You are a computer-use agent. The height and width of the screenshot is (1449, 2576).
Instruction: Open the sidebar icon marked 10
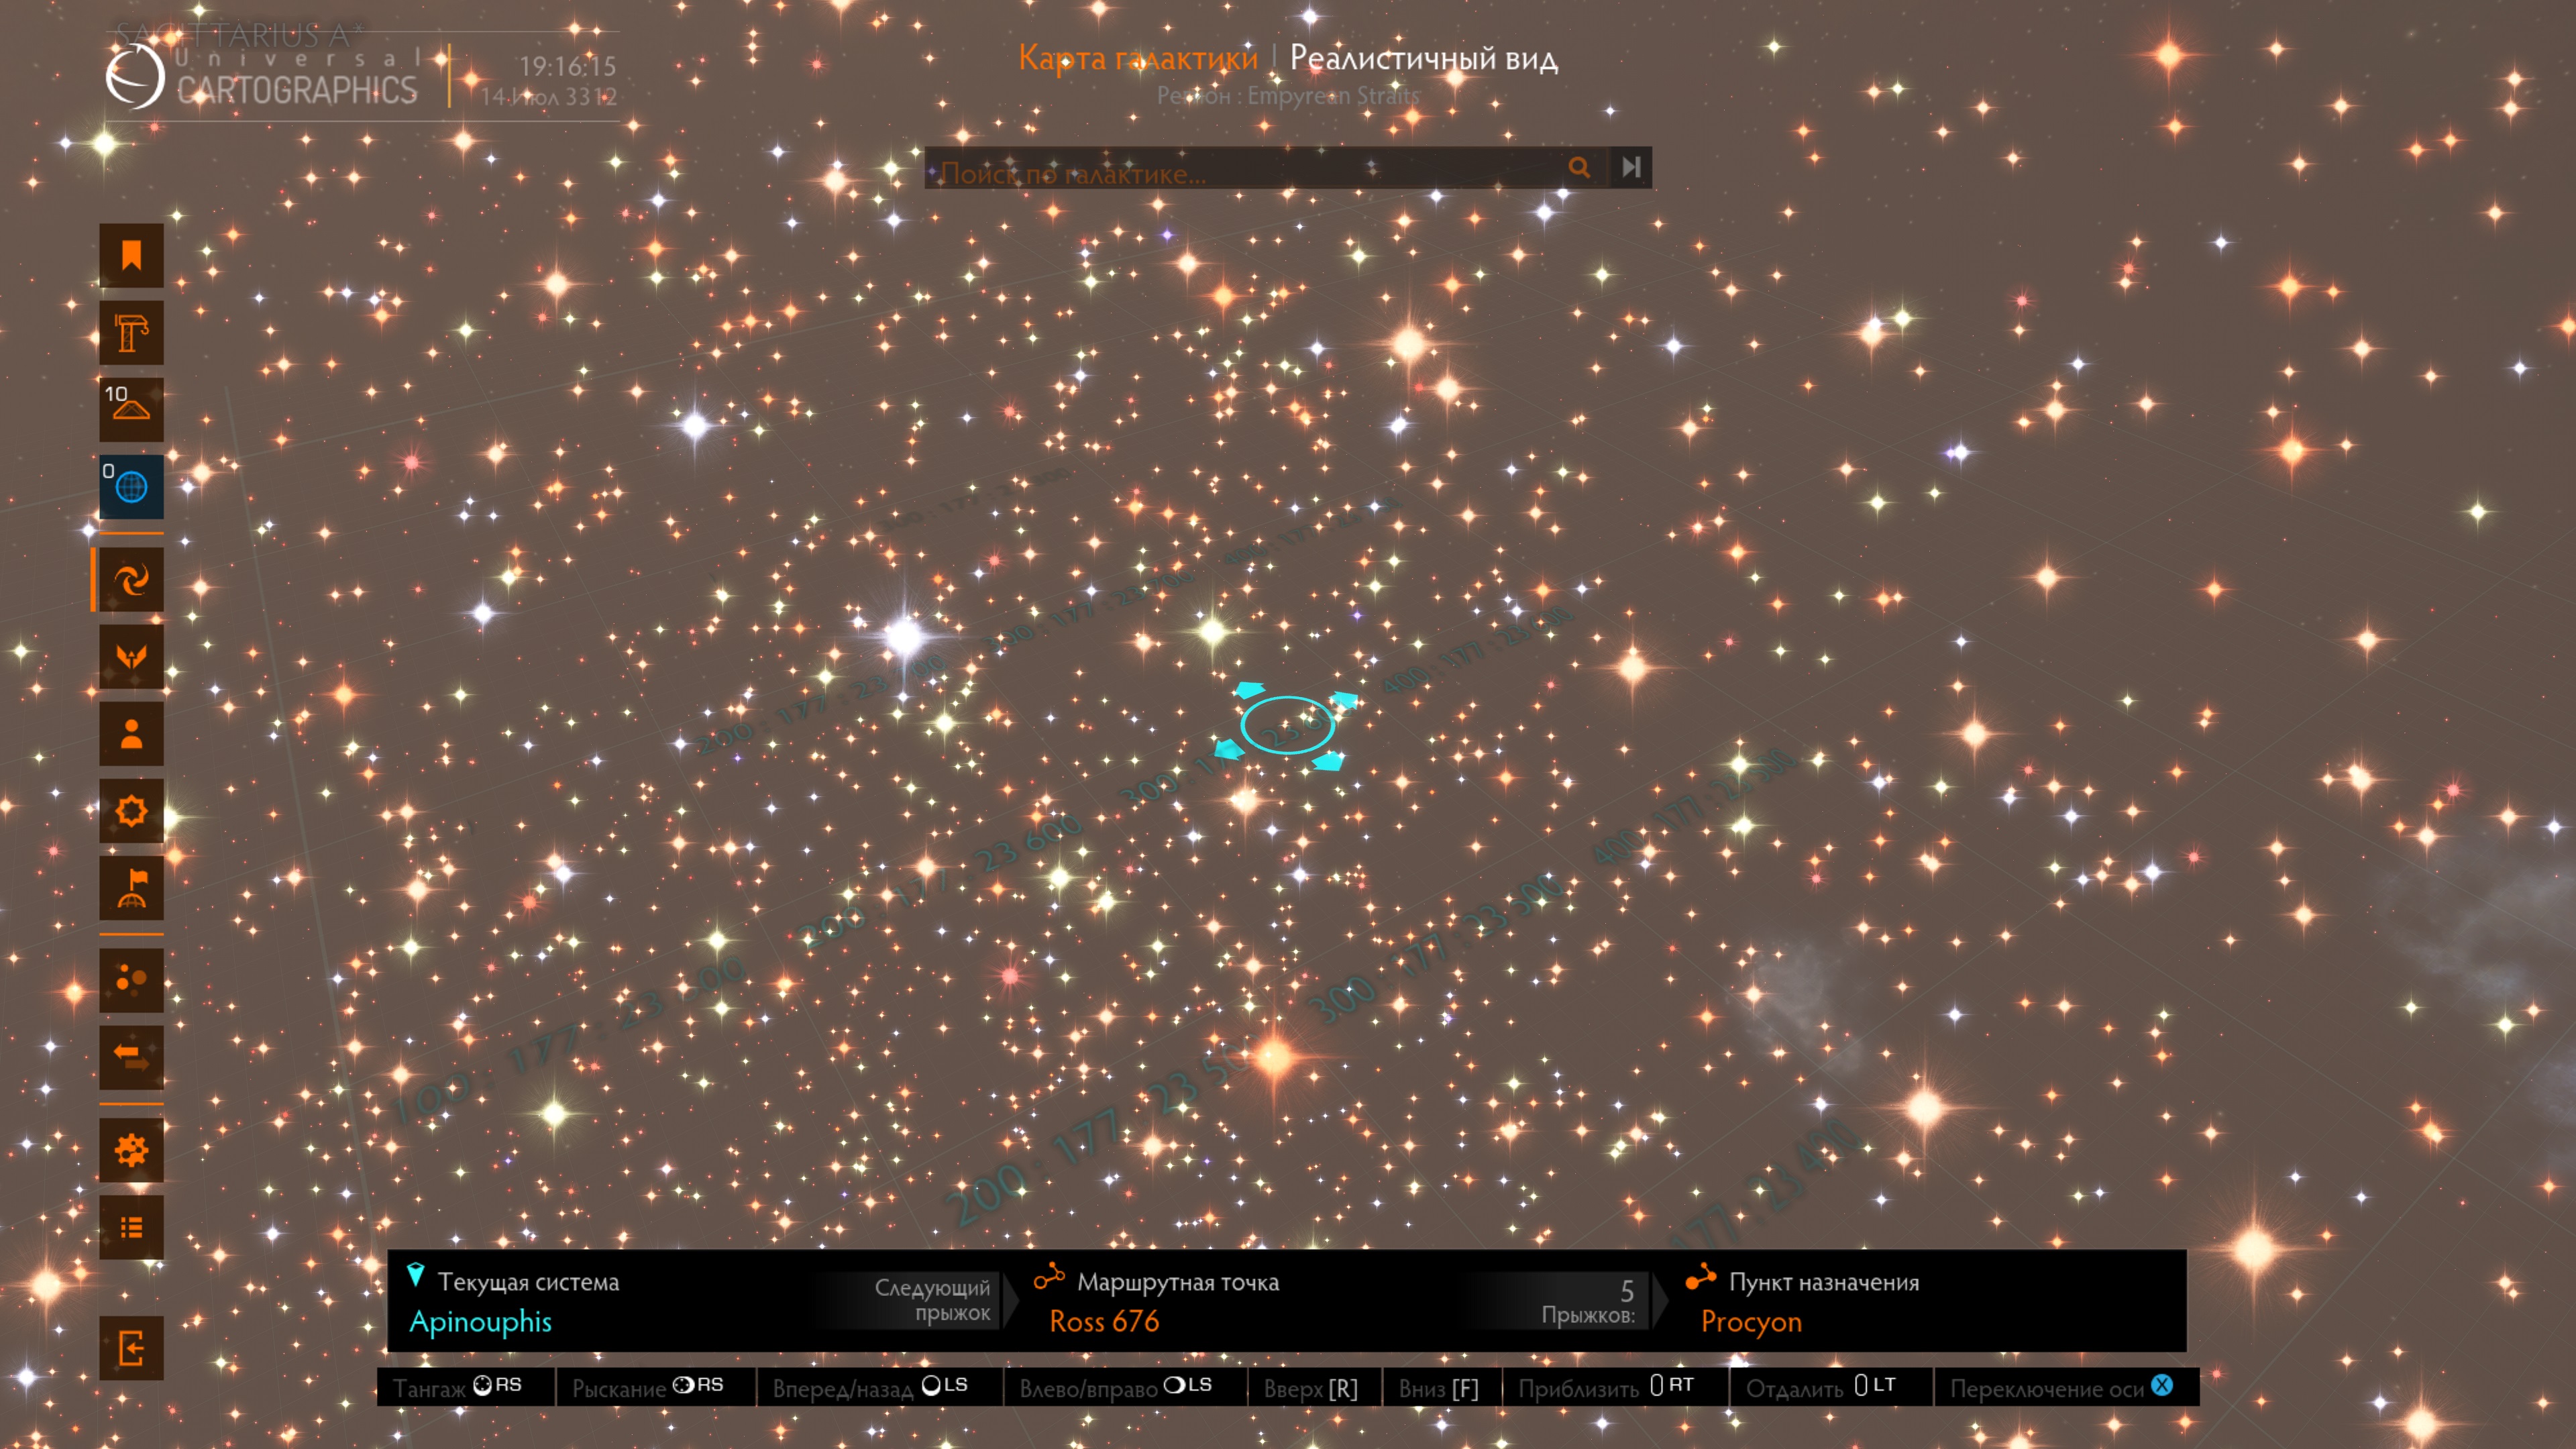(131, 409)
